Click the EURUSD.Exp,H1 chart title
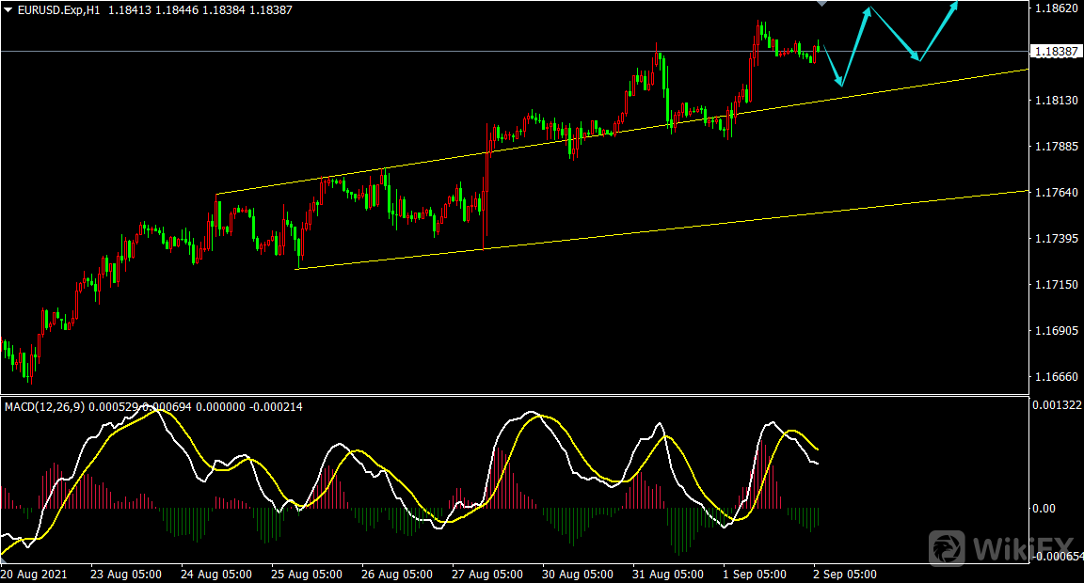Screen dimensions: 1084x583 click(58, 9)
